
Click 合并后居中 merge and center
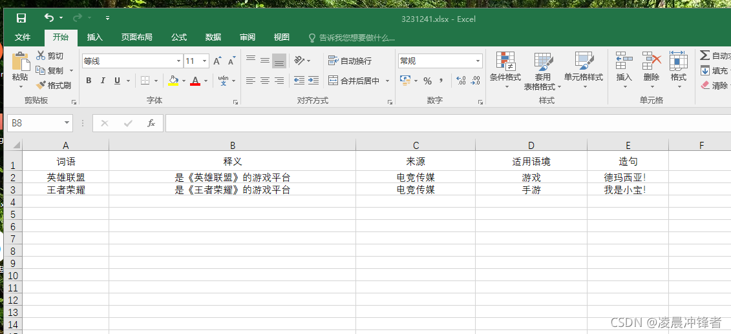(354, 81)
